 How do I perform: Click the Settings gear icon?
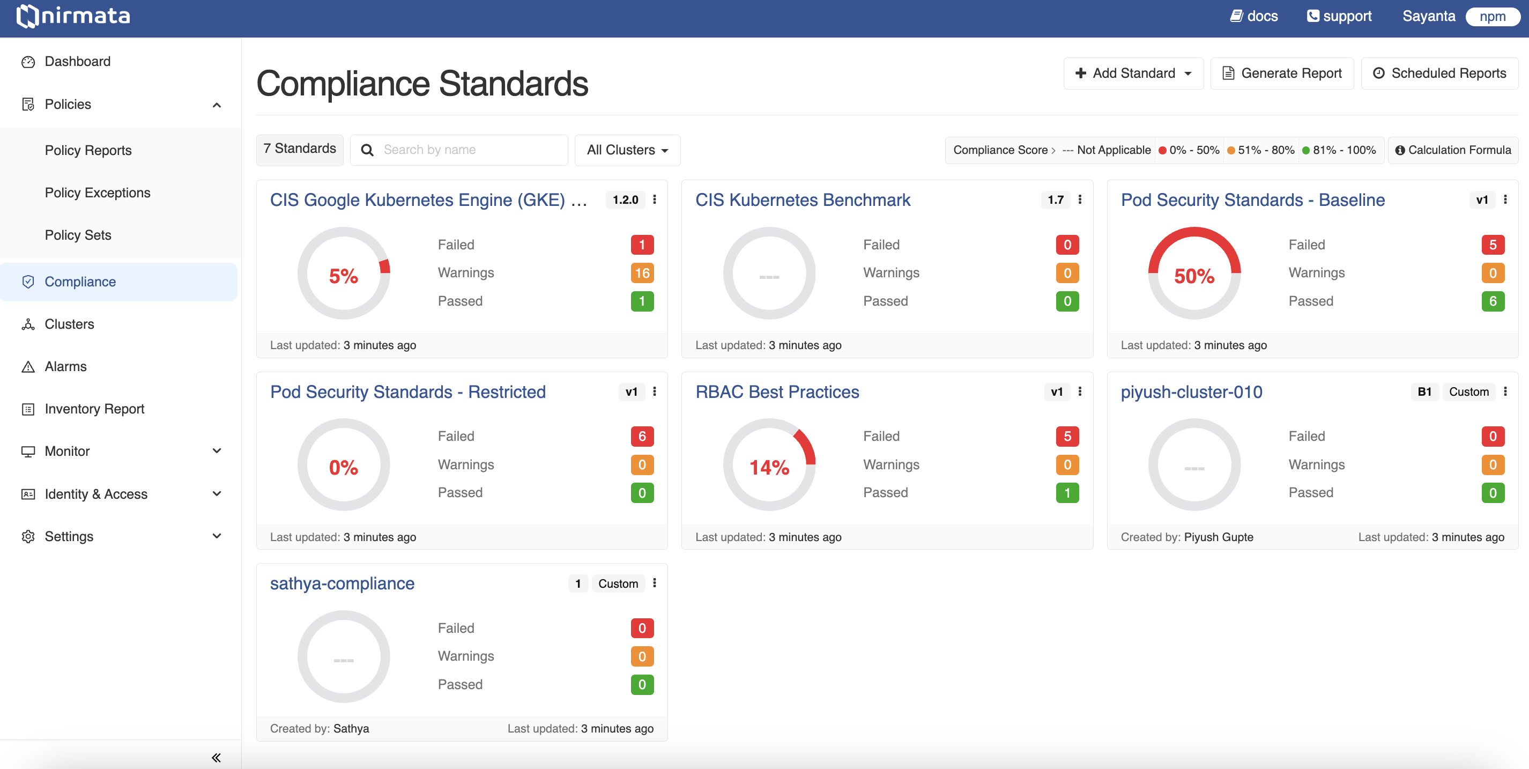tap(28, 536)
